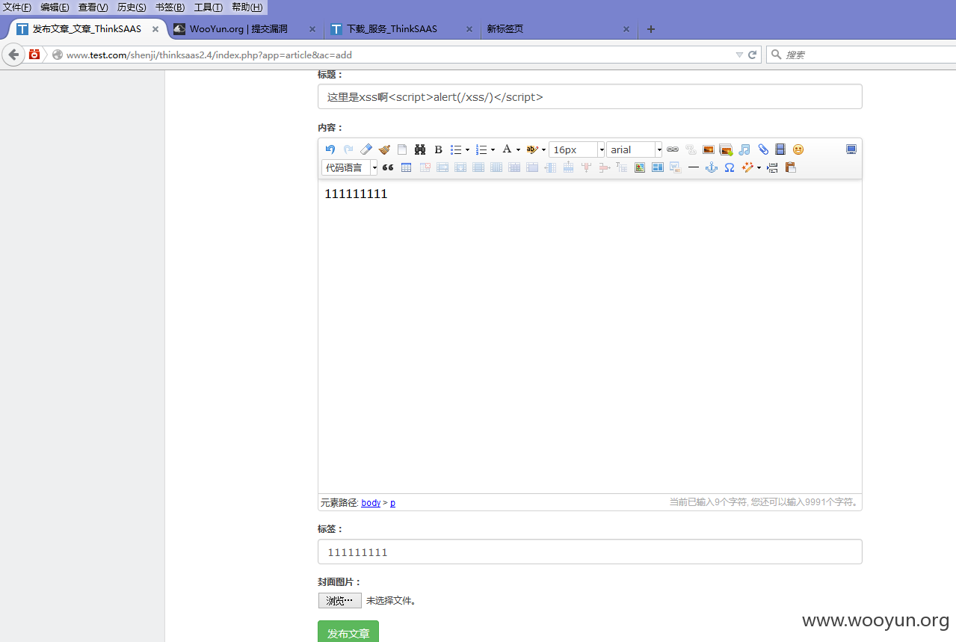956x642 pixels.
Task: Select the eraser clear-format icon
Action: [x=366, y=149]
